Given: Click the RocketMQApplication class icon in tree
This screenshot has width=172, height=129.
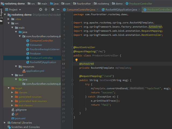Looking at the screenshot, I should pos(28,62).
